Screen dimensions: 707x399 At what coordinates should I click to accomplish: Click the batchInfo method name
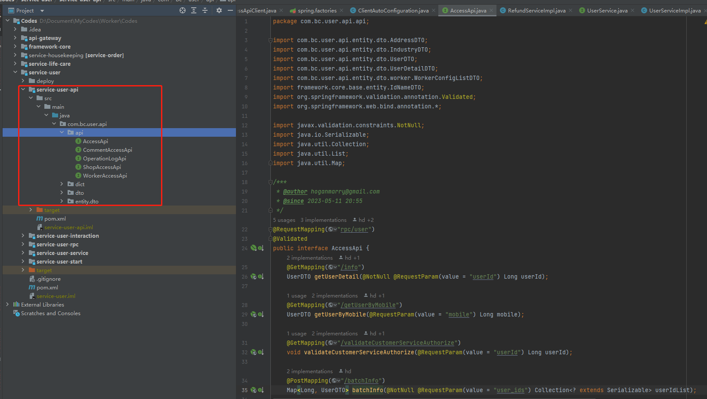click(x=368, y=390)
